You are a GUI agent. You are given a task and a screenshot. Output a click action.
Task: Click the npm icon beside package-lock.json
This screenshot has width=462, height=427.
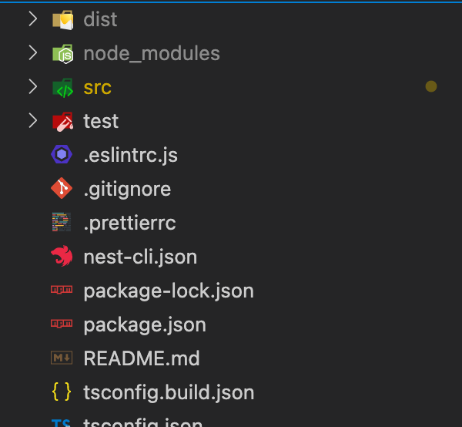tap(62, 290)
